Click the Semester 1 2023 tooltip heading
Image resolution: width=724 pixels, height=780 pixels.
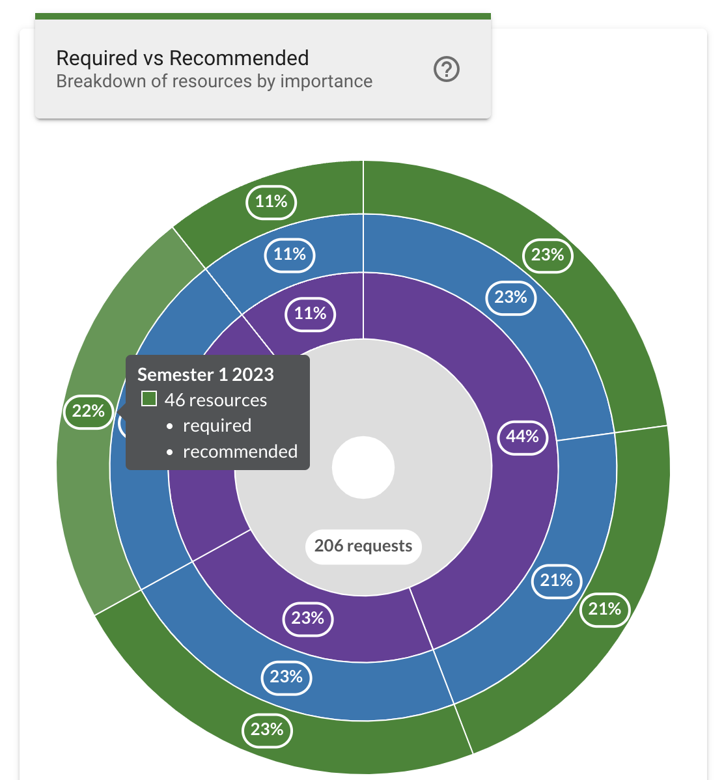point(206,374)
